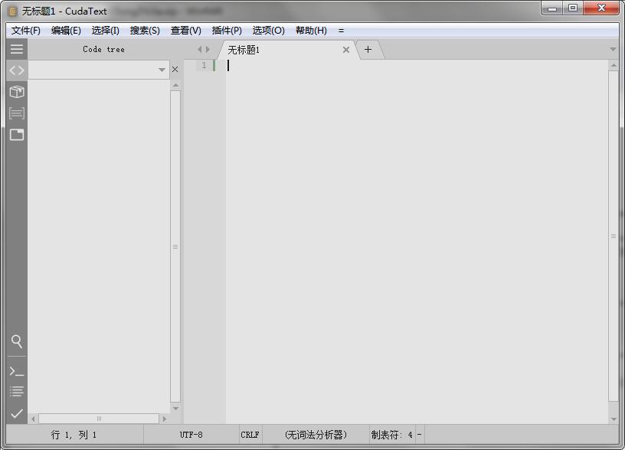This screenshot has height=450, width=625.
Task: Open the Code tree filter dropdown
Action: pos(162,69)
